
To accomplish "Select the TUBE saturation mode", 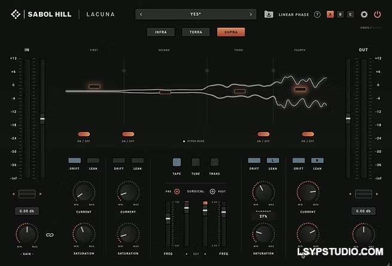I will coord(196,162).
